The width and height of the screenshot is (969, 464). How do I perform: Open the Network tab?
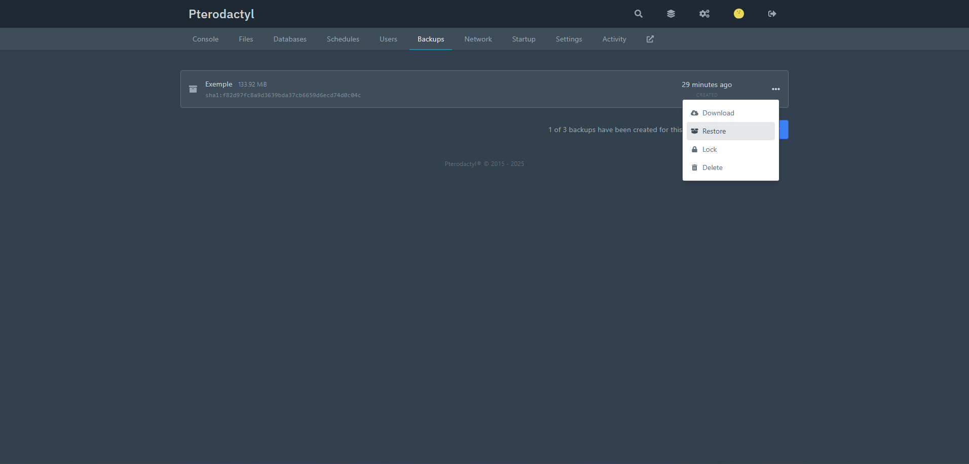(478, 39)
